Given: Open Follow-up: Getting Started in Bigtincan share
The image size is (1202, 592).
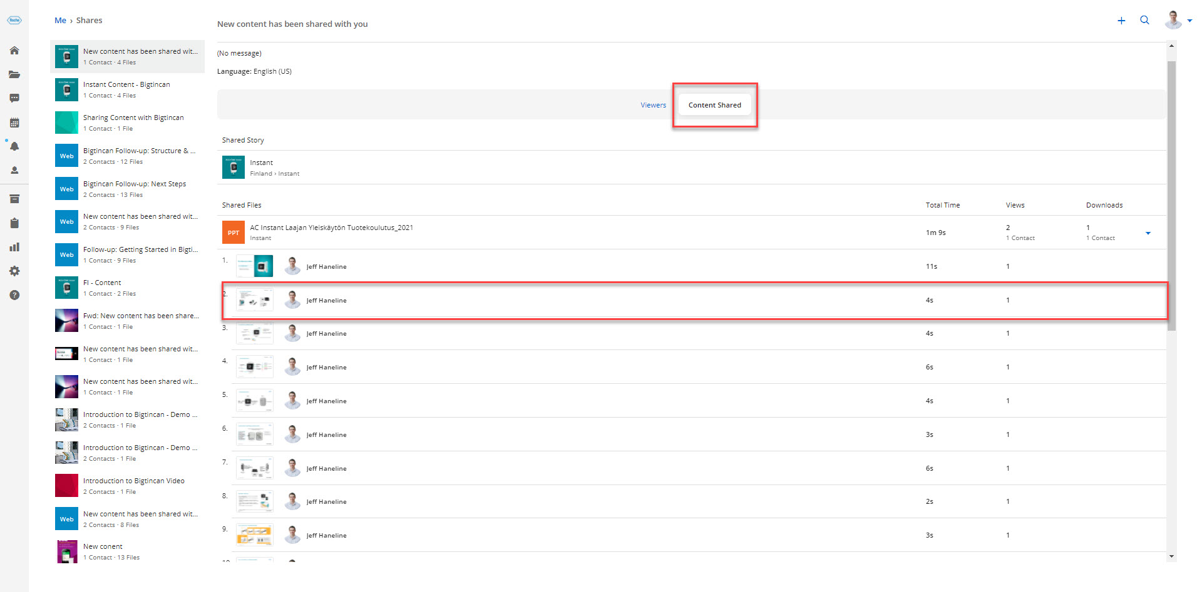Looking at the screenshot, I should click(127, 254).
